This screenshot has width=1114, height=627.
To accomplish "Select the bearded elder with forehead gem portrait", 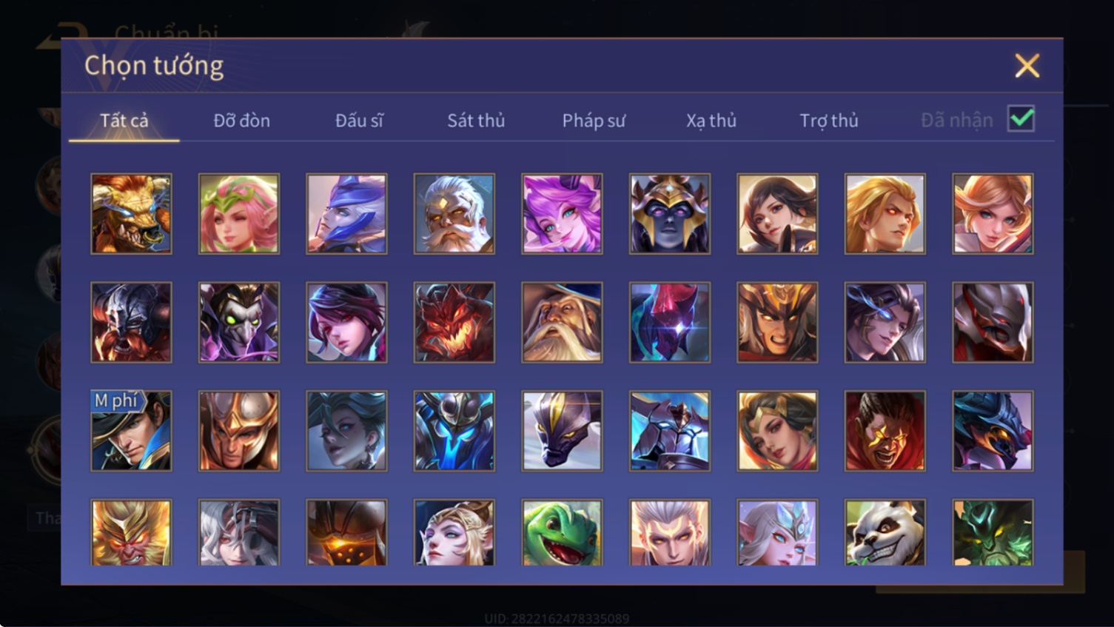I will pyautogui.click(x=454, y=214).
